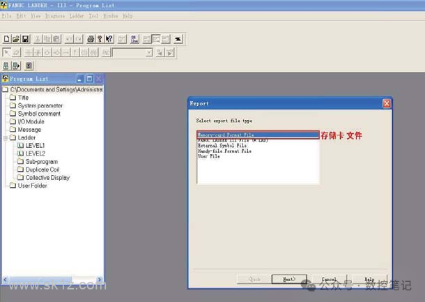Open the Window menu
Image resolution: width=425 pixels, height=302 pixels.
coord(111,16)
